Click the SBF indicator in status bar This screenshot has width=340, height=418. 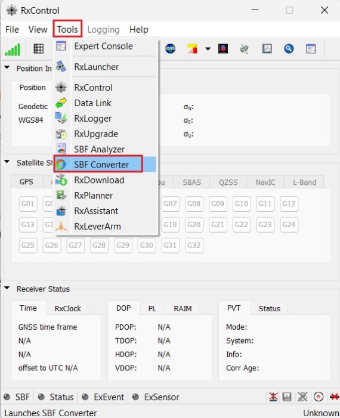click(17, 397)
